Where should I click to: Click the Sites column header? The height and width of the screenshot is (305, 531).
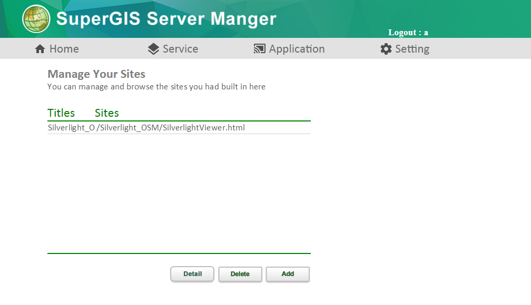pyautogui.click(x=107, y=113)
